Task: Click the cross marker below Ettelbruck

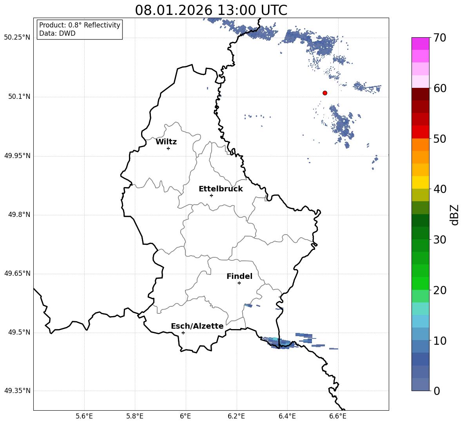Action: [x=211, y=195]
